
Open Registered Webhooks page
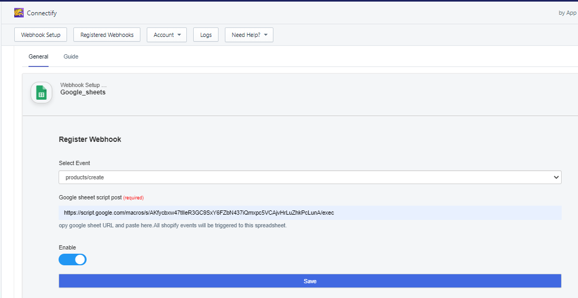107,35
